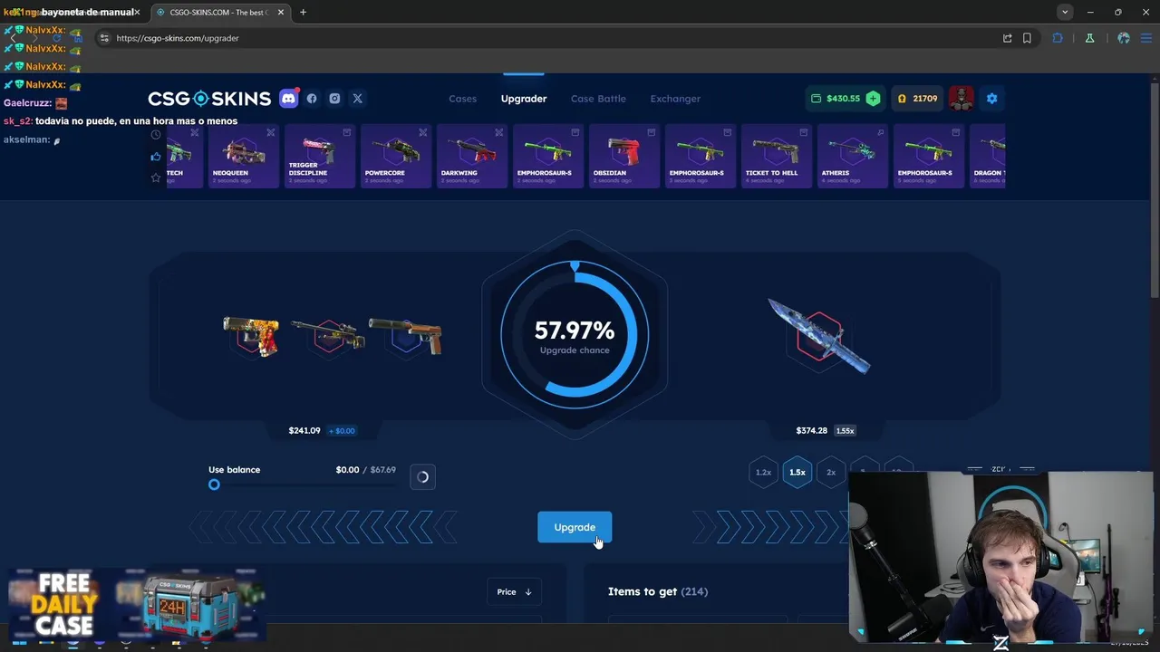The width and height of the screenshot is (1160, 652).
Task: Click the first selected pistol skin
Action: [252, 337]
